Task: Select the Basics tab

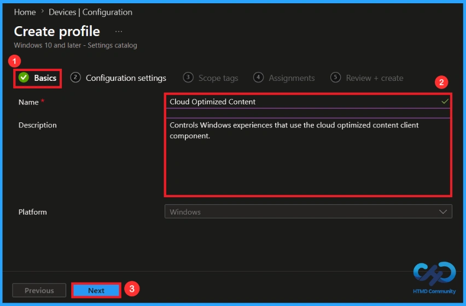Action: pos(37,78)
